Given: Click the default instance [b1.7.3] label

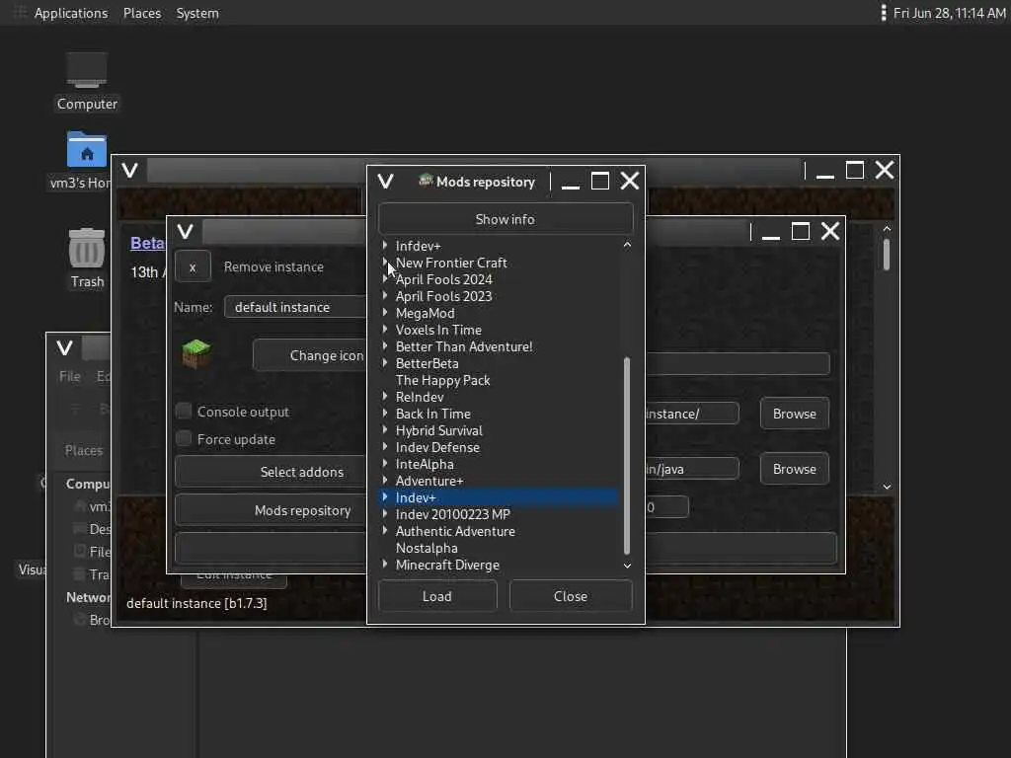Looking at the screenshot, I should click(x=196, y=603).
